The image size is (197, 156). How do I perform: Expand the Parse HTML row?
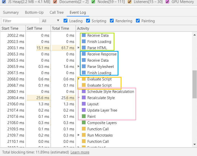[x=79, y=48]
